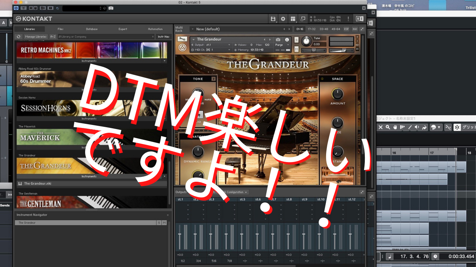Click the refresh libraries icon
The width and height of the screenshot is (476, 267).
point(19,37)
